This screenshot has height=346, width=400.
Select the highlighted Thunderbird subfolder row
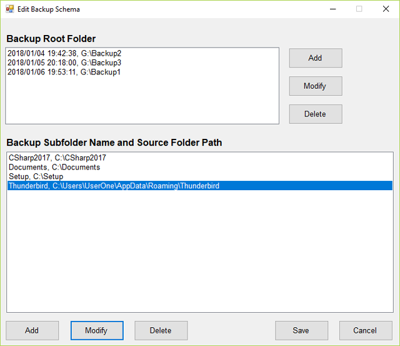click(x=200, y=186)
